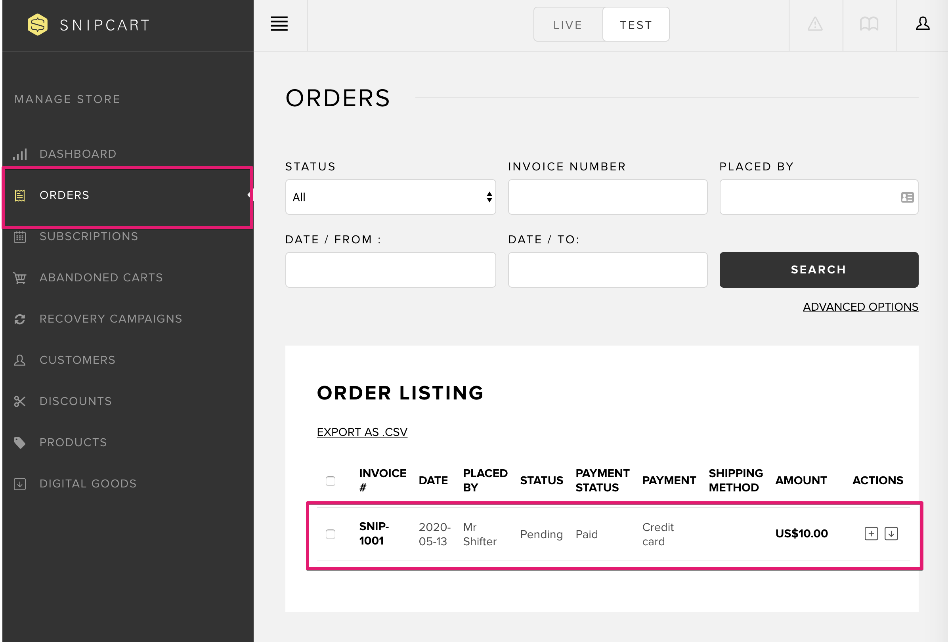Click Export as .CSV link
The image size is (948, 642).
(362, 432)
